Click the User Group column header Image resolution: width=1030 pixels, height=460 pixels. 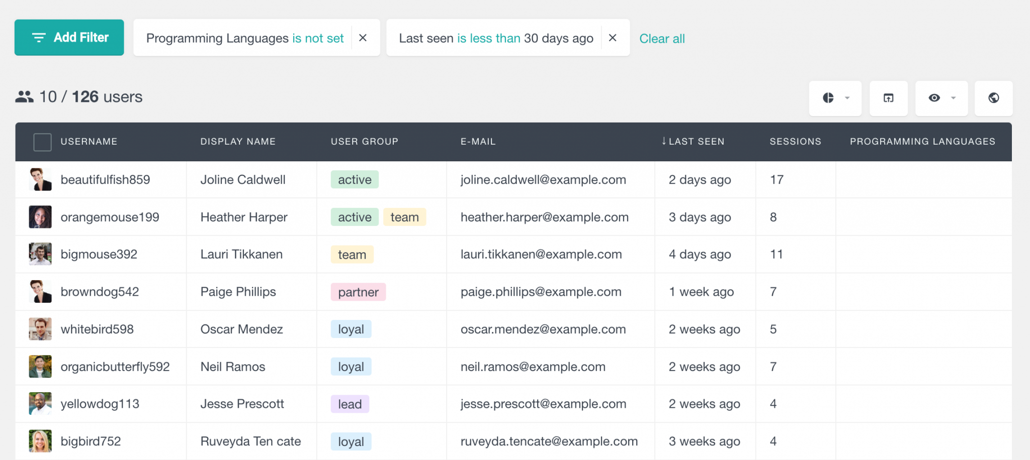tap(364, 141)
